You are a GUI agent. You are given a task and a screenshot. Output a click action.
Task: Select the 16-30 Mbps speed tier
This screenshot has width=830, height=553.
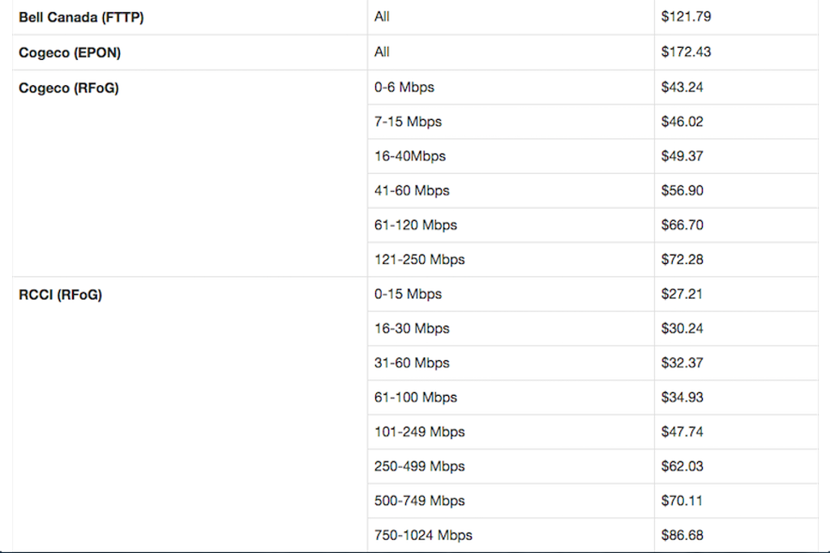[x=412, y=328]
